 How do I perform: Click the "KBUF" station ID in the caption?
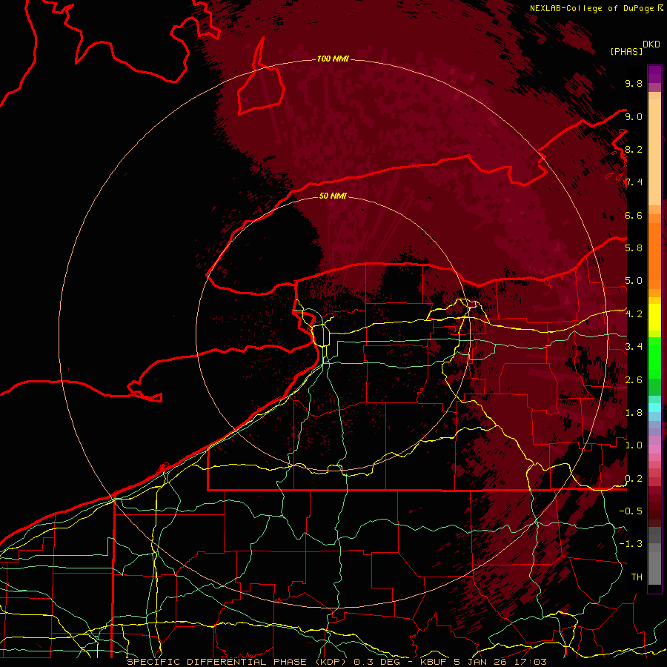point(433,662)
